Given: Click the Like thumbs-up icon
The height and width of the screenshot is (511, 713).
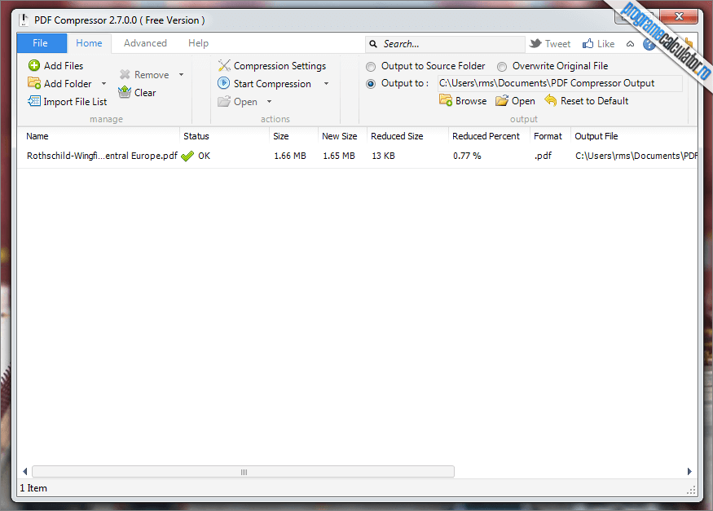Looking at the screenshot, I should (588, 44).
